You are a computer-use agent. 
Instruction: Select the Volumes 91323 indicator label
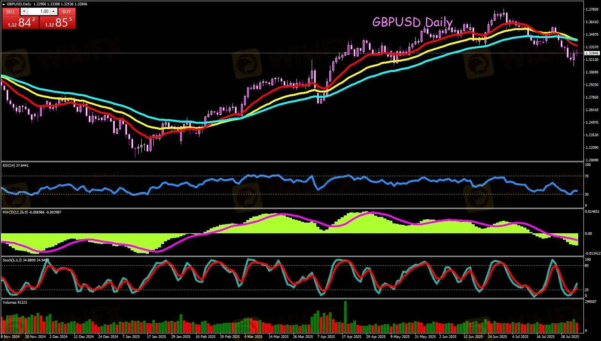pyautogui.click(x=15, y=303)
